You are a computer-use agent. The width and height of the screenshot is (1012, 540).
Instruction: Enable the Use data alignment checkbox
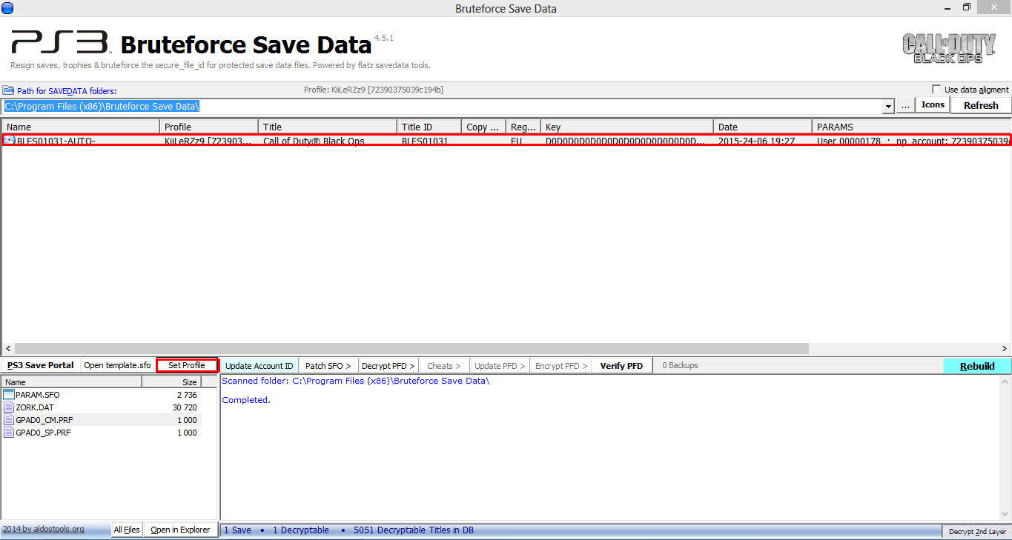point(936,90)
